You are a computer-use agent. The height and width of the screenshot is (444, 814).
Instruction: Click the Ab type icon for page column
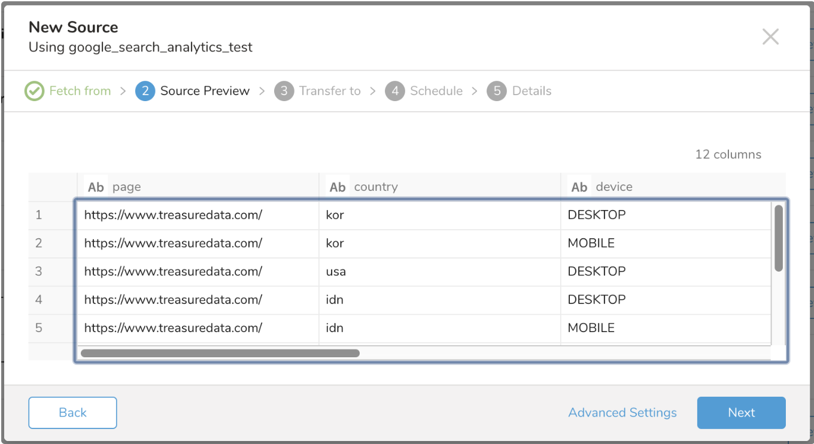[96, 187]
